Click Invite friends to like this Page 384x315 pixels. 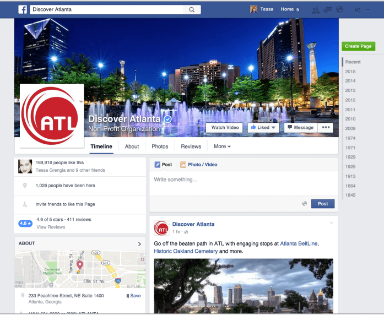65,204
